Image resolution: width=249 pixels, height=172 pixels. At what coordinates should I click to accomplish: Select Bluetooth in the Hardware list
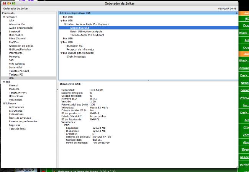click(15, 31)
